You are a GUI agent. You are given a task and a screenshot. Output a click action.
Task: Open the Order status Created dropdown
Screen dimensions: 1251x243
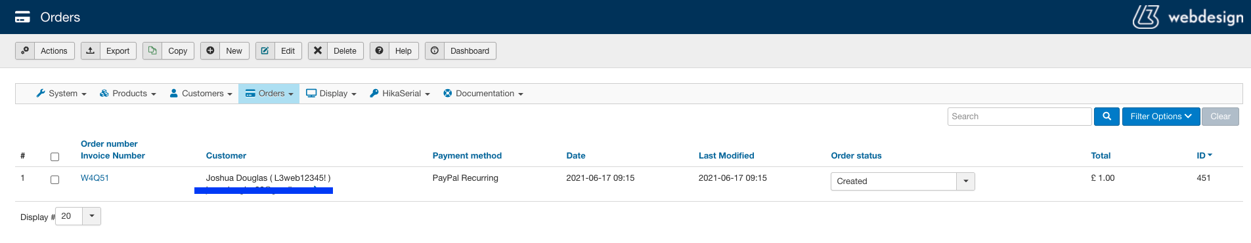[902, 181]
